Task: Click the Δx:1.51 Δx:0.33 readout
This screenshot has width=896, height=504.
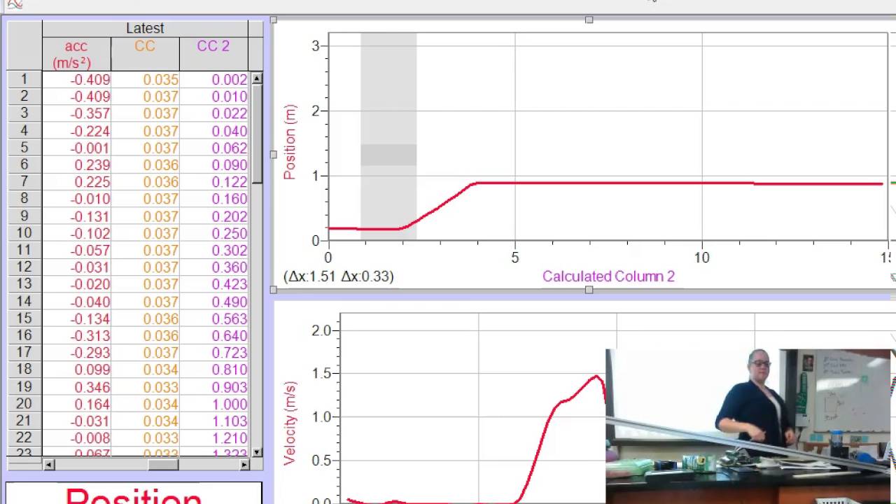Action: click(x=339, y=276)
